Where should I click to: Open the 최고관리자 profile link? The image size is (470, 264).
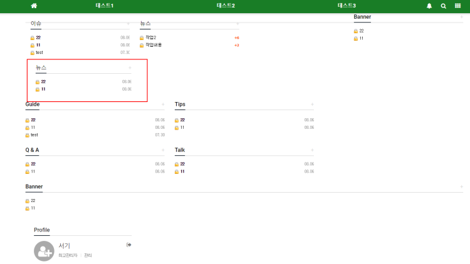[x=68, y=255]
